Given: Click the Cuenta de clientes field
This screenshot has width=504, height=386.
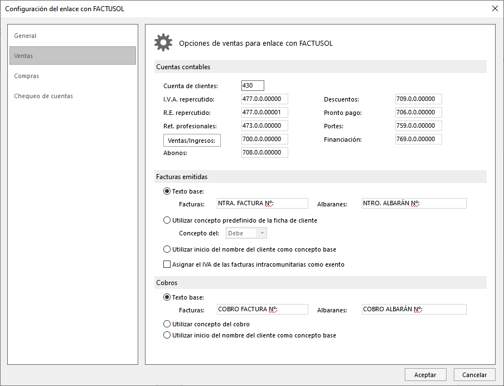Looking at the screenshot, I should (253, 85).
